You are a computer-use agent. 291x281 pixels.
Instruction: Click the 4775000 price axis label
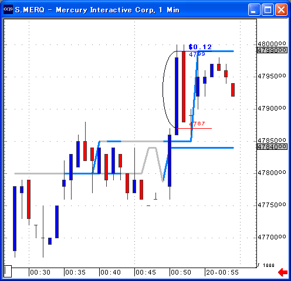click(x=272, y=205)
